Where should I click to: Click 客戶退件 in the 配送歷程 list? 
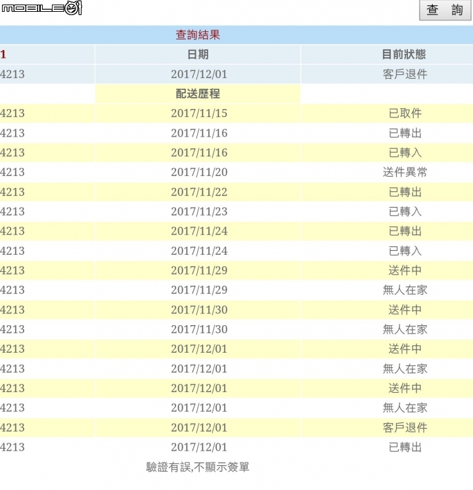click(x=405, y=428)
